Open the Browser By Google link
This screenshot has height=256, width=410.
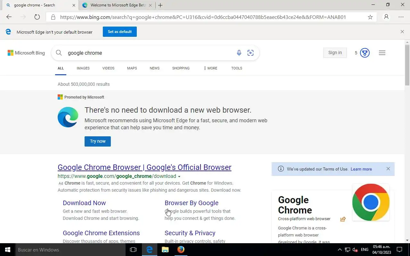pyautogui.click(x=192, y=203)
